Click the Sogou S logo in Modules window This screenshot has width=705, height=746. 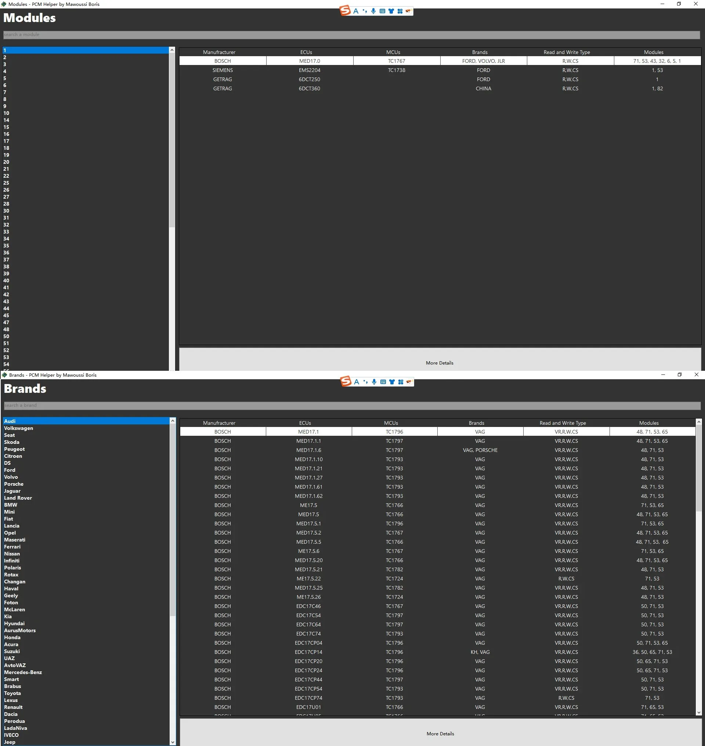[345, 11]
